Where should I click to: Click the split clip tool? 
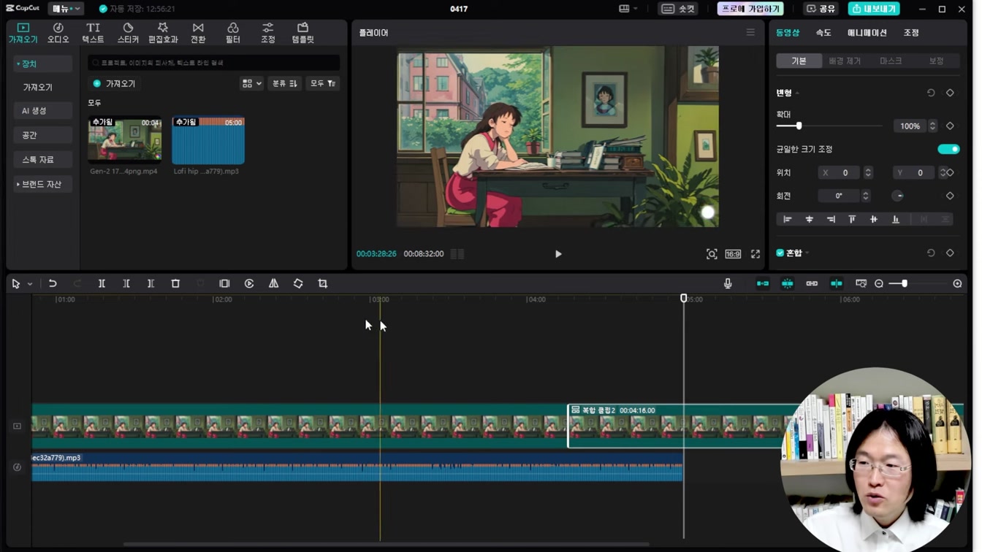[x=102, y=283]
